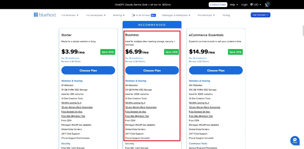Image resolution: width=304 pixels, height=149 pixels.
Task: Click 'Secure Payment Processing' text
Action: [x=203, y=148]
